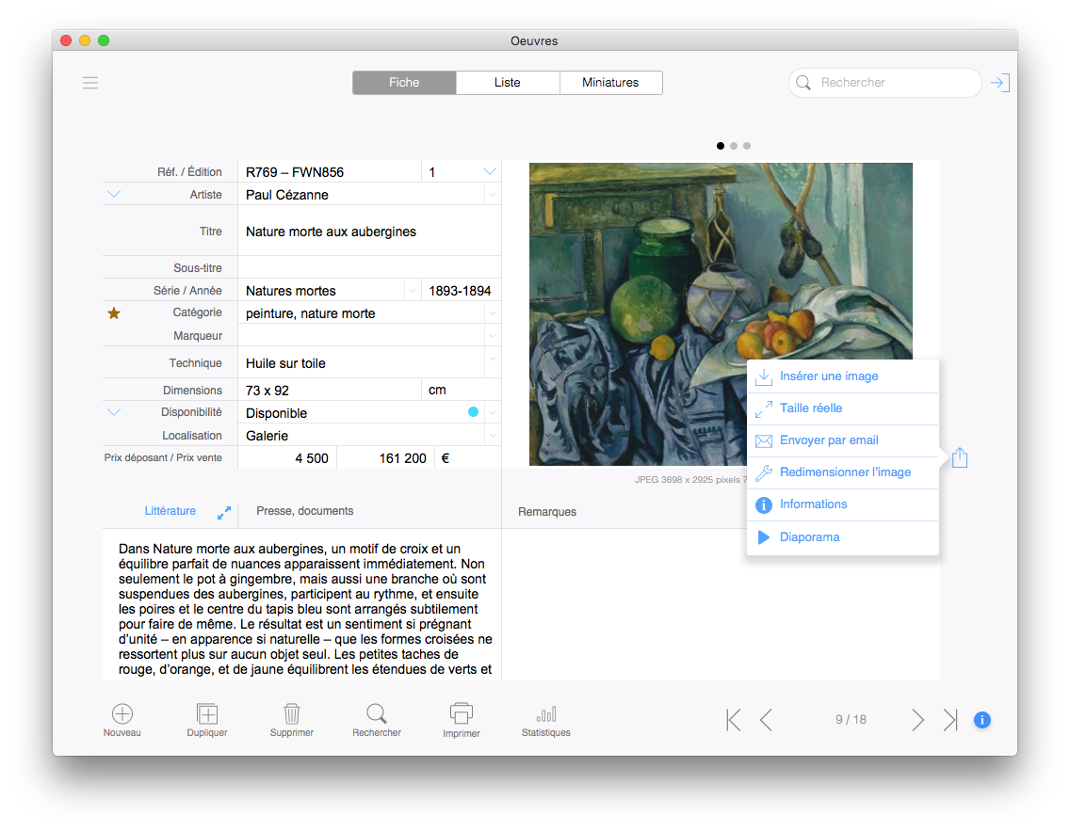Click the Dupliquer record icon

[x=206, y=714]
